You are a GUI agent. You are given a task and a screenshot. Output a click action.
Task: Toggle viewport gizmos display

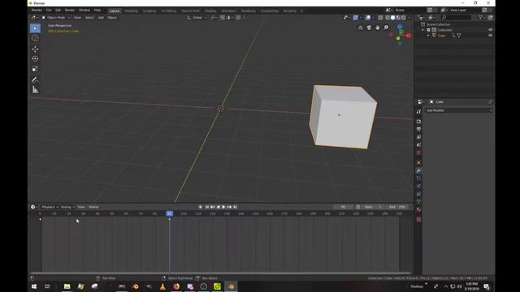tap(355, 18)
